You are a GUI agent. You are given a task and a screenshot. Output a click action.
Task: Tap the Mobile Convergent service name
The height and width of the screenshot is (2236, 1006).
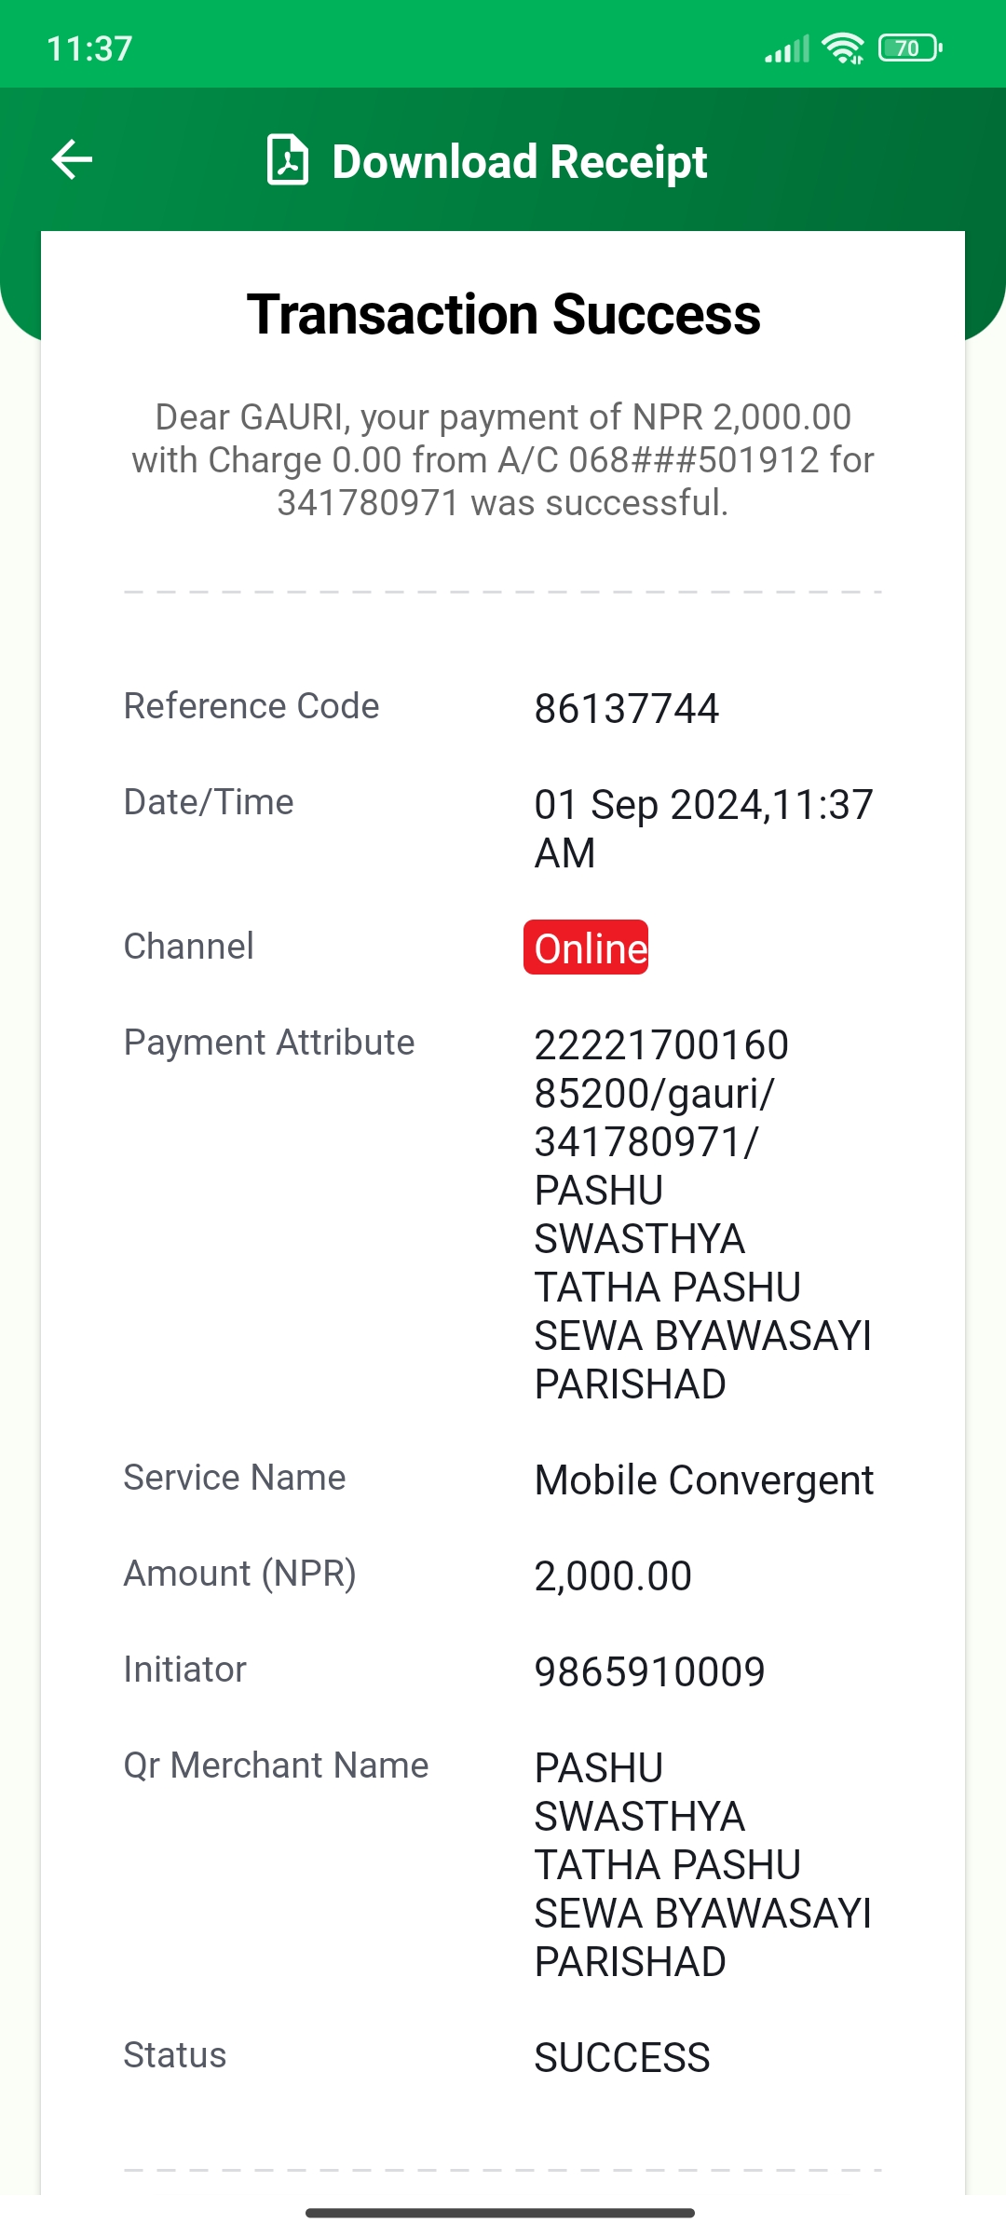click(x=703, y=1480)
